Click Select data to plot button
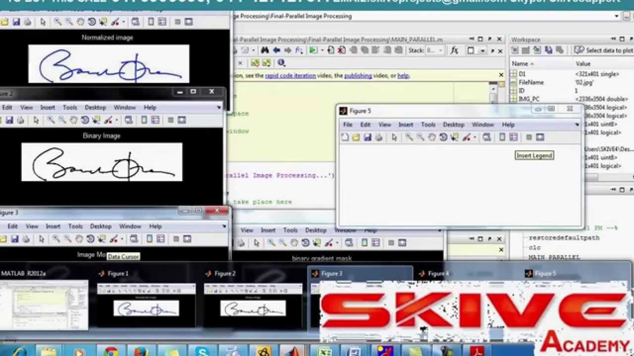 pos(604,50)
